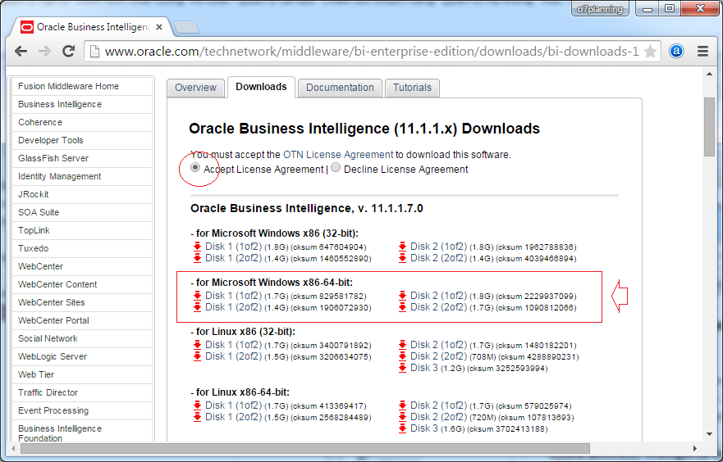Click the page icon in the address bar
The image size is (723, 462).
(x=94, y=51)
